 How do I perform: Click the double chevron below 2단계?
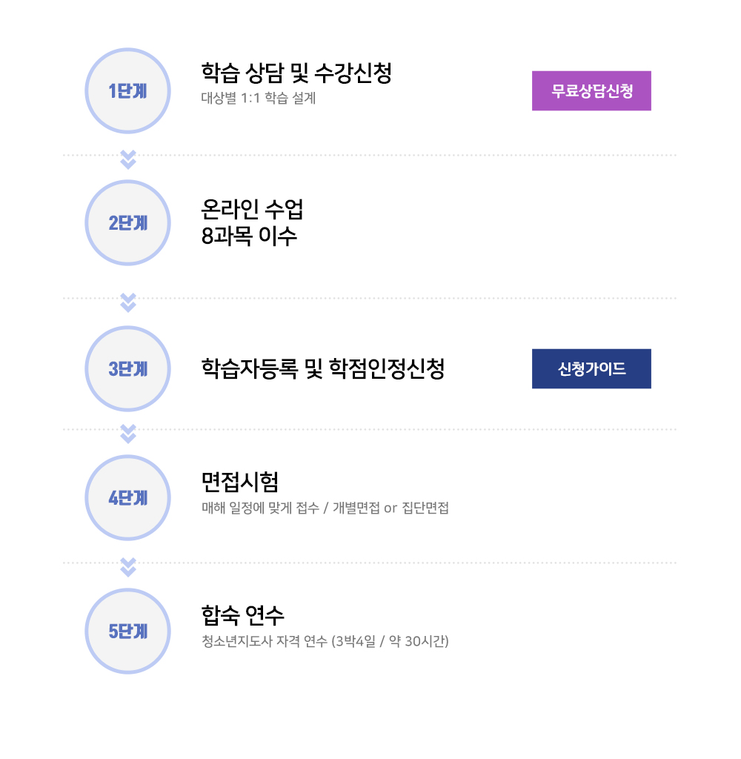coord(127,302)
